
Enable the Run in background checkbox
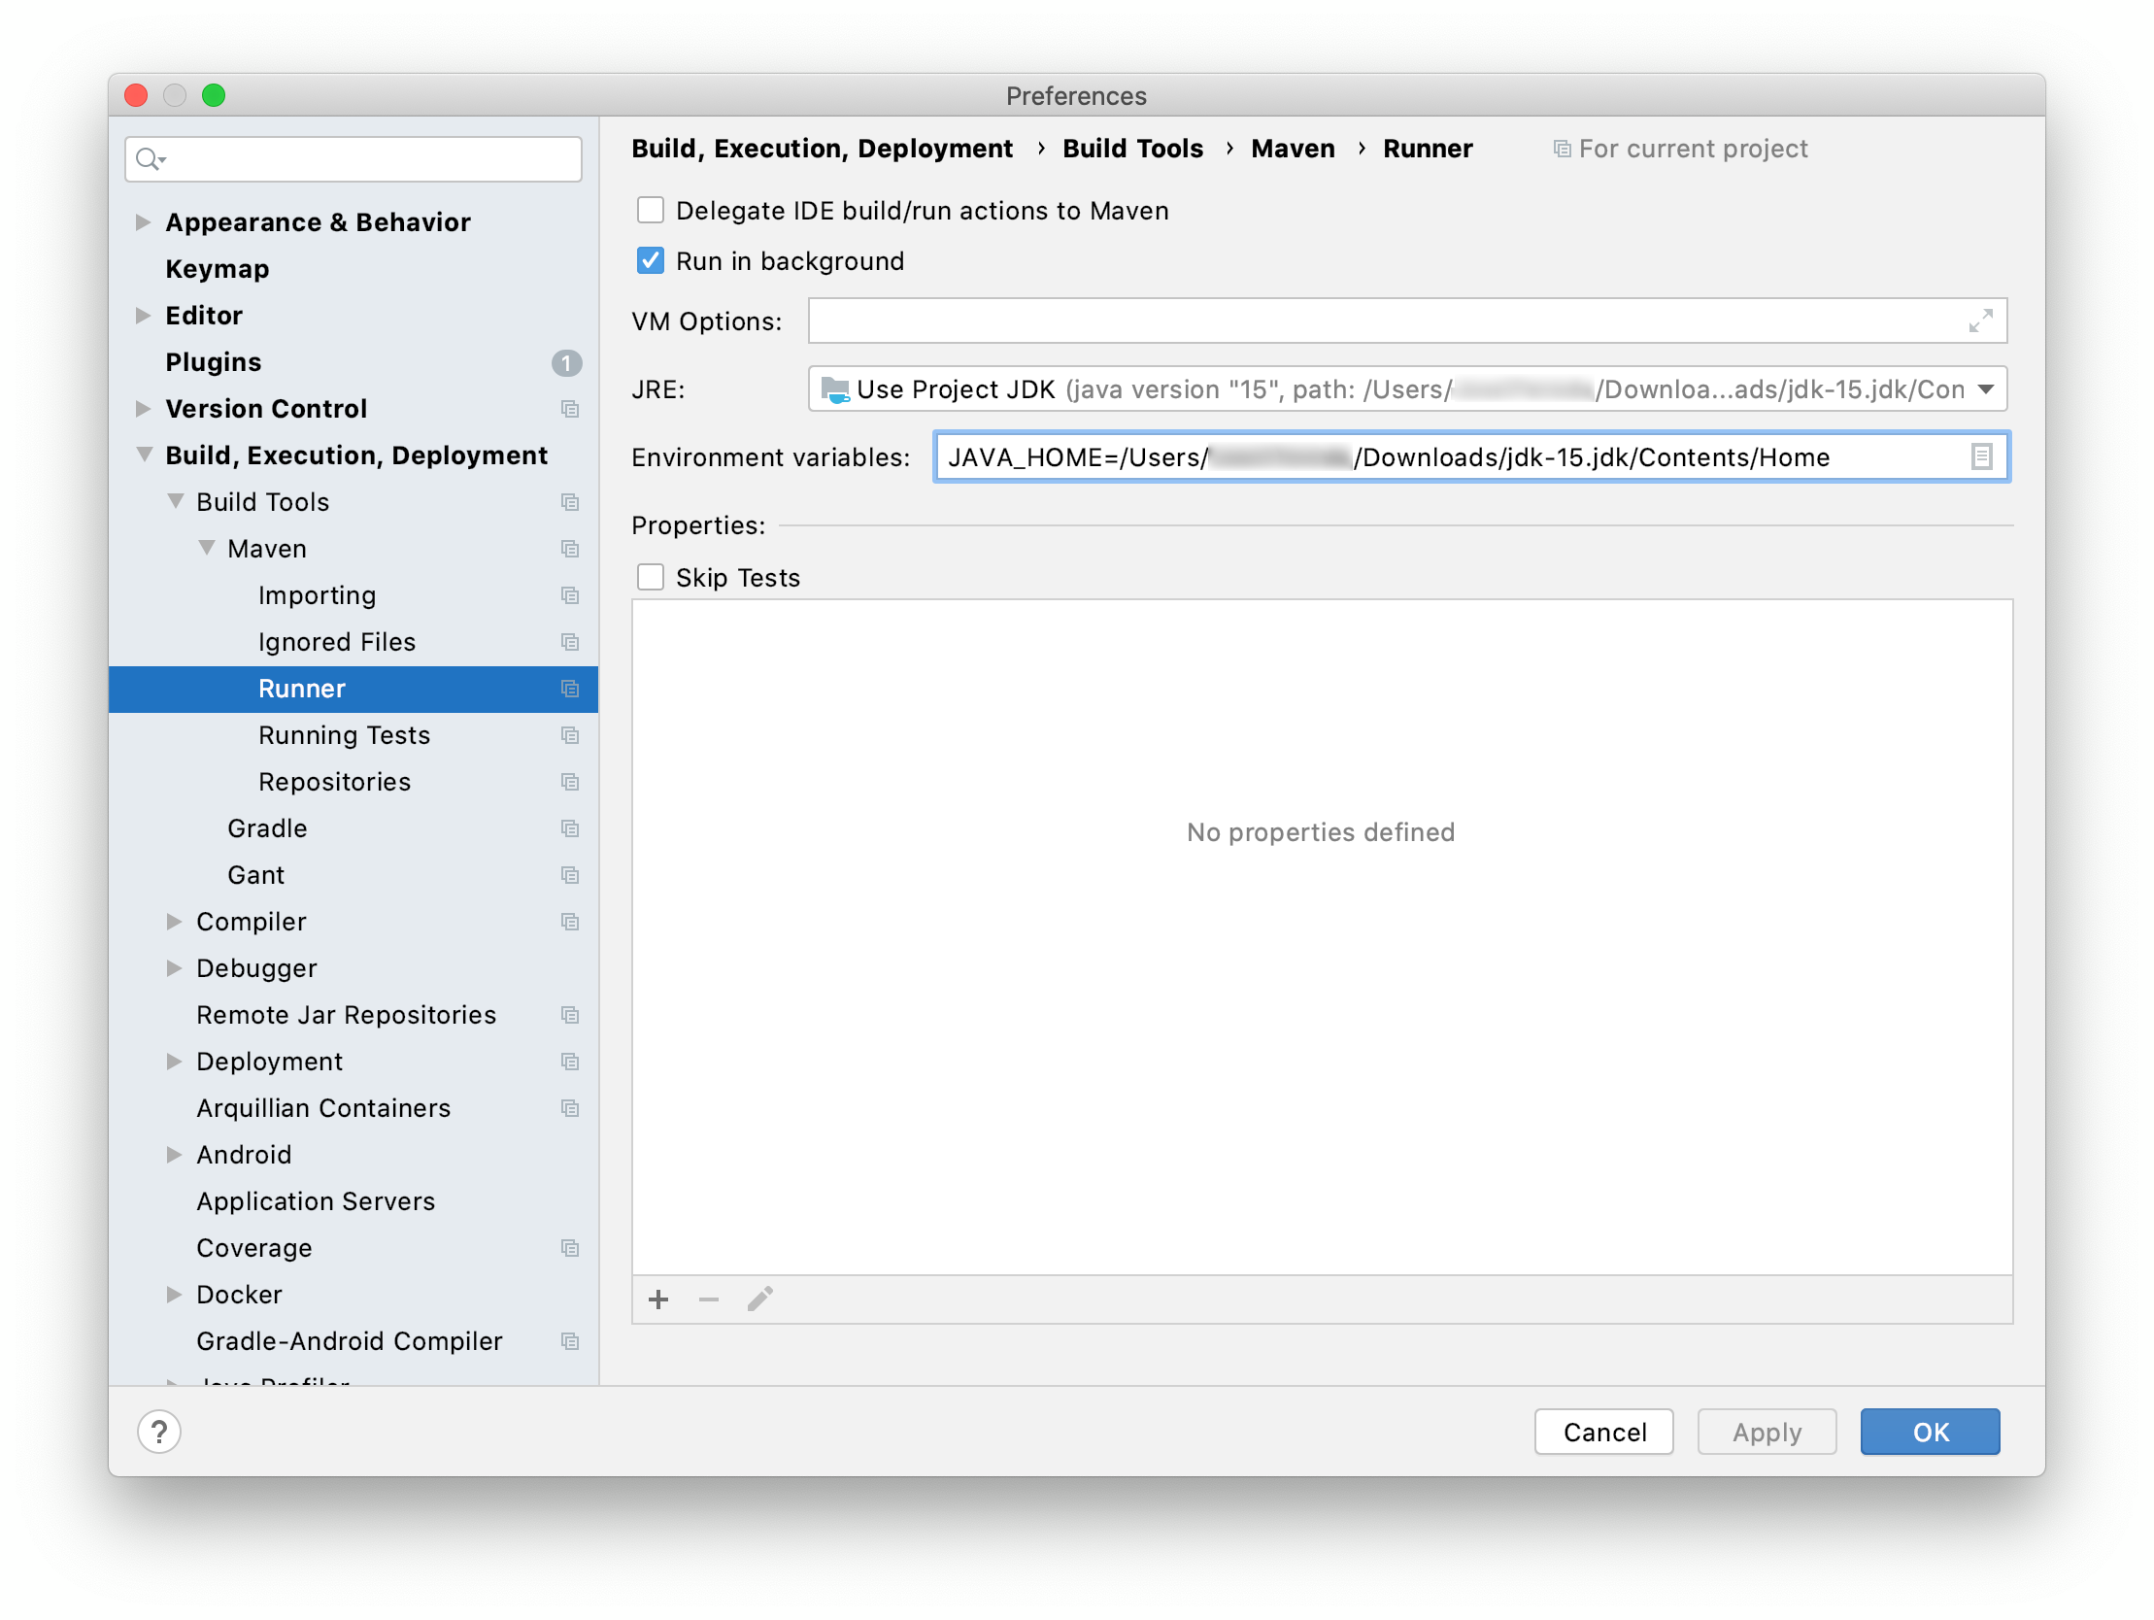point(654,260)
